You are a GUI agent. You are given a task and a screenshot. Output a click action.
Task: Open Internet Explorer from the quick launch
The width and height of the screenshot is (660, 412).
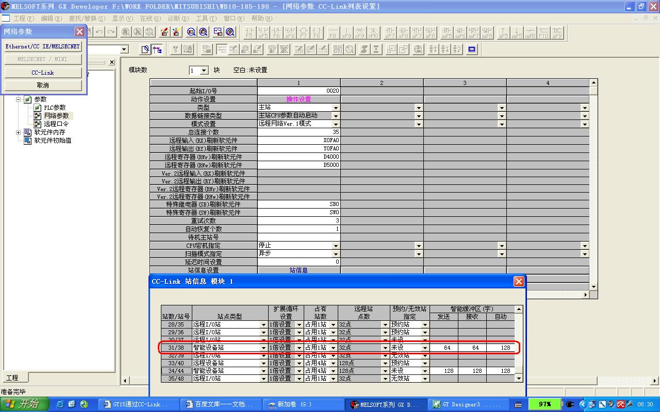click(60, 404)
